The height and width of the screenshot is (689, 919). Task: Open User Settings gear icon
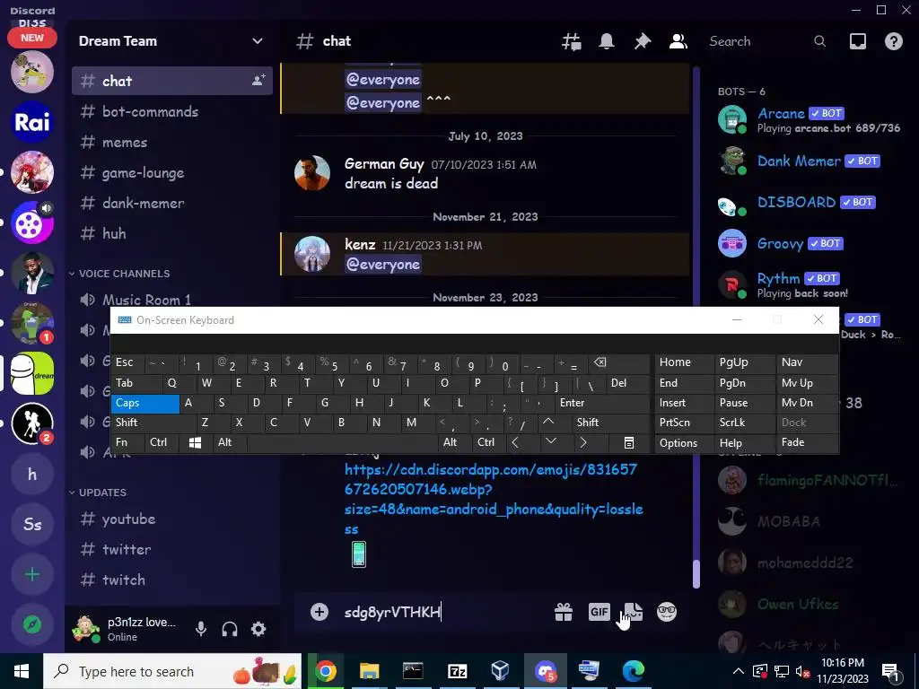pos(258,629)
